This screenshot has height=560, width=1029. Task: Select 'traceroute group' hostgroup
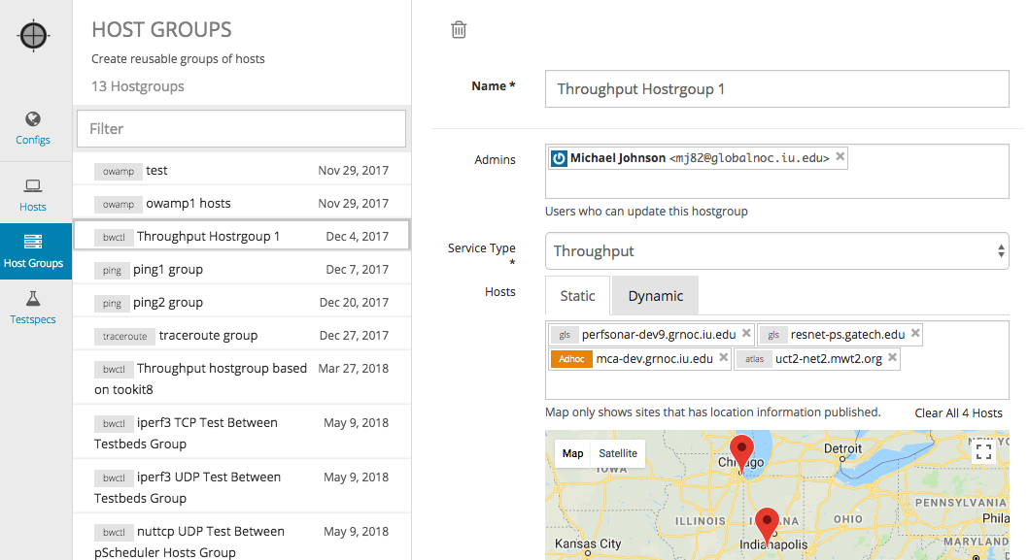tap(242, 335)
